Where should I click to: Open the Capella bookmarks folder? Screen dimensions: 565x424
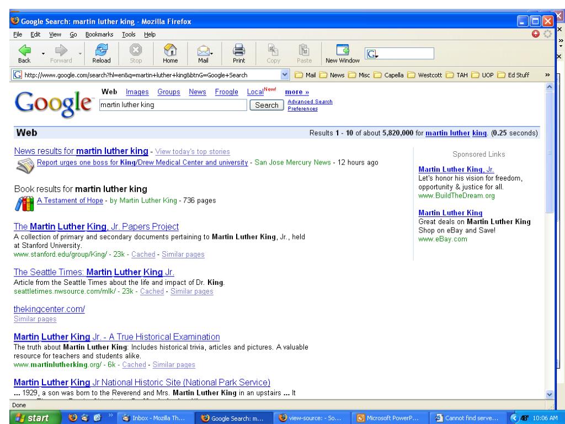(389, 75)
